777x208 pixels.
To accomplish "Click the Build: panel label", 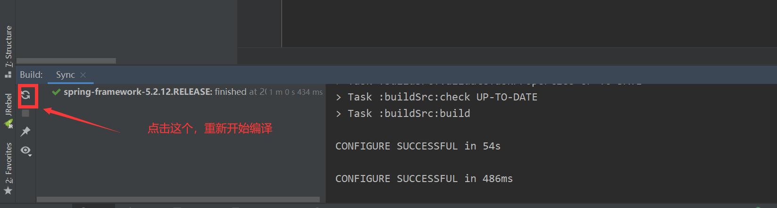I will (31, 75).
